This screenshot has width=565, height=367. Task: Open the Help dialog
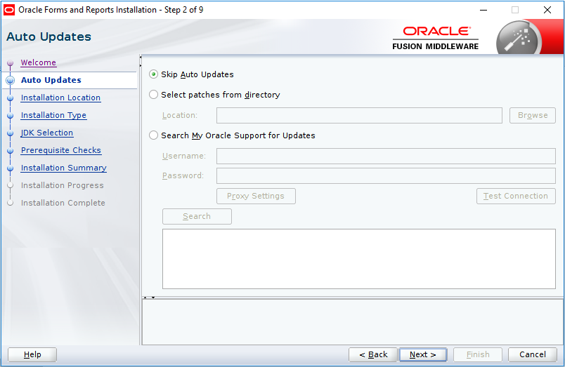tap(32, 354)
